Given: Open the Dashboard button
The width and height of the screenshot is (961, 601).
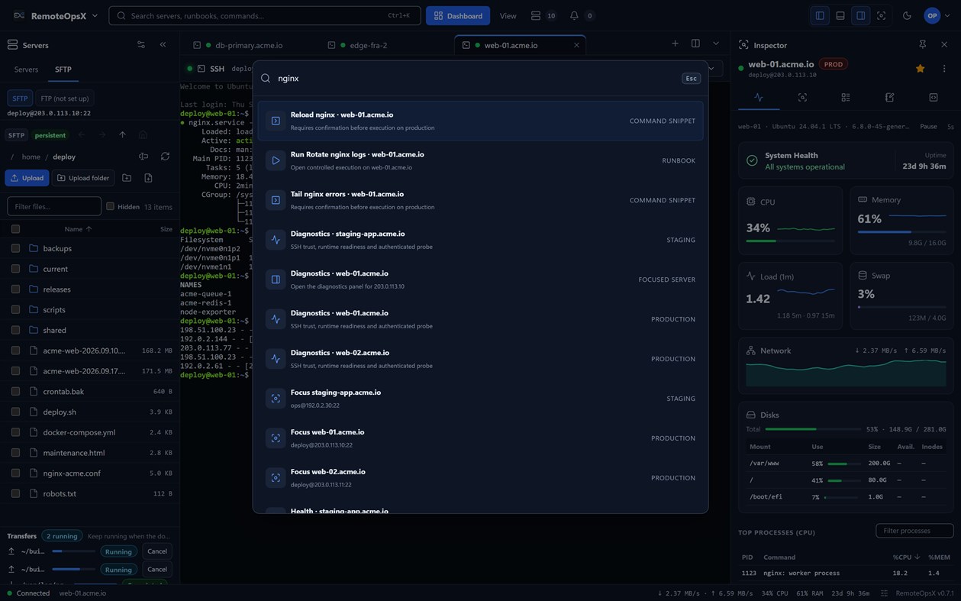Looking at the screenshot, I should pos(458,15).
